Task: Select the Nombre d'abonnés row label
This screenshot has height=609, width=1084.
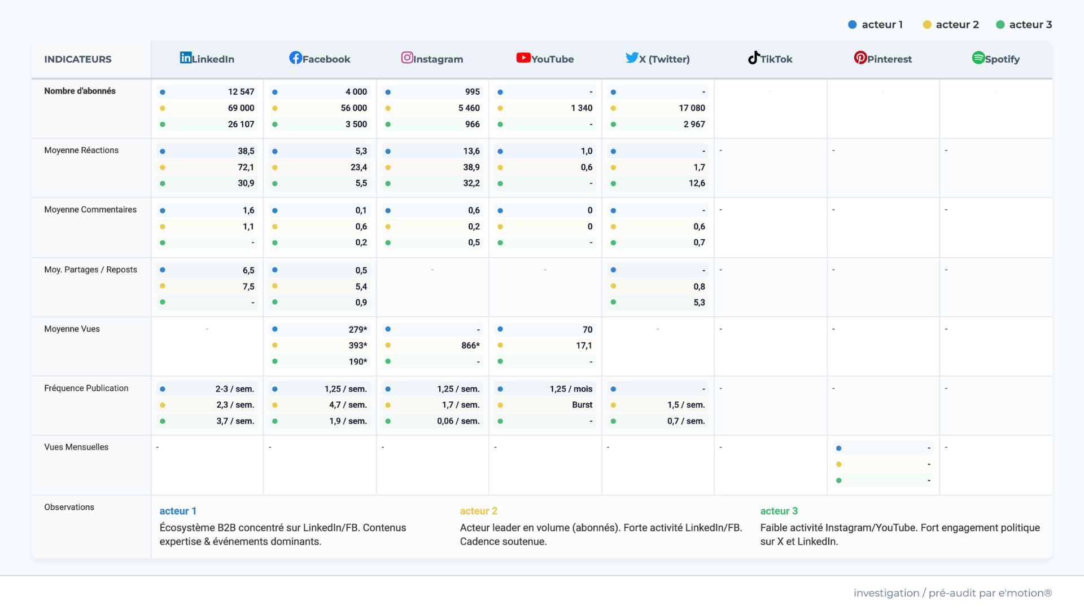Action: pos(80,91)
